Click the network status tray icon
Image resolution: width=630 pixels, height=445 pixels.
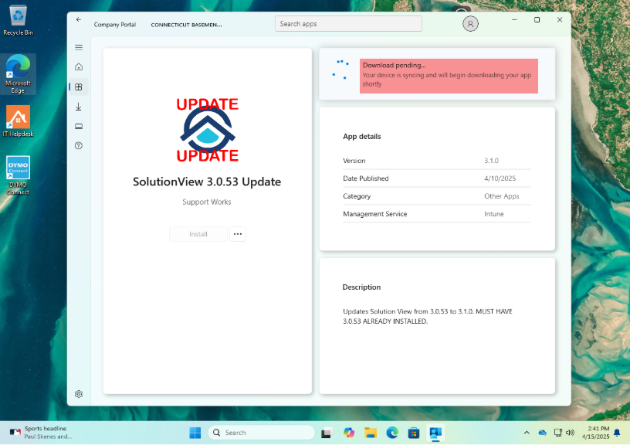pos(557,433)
